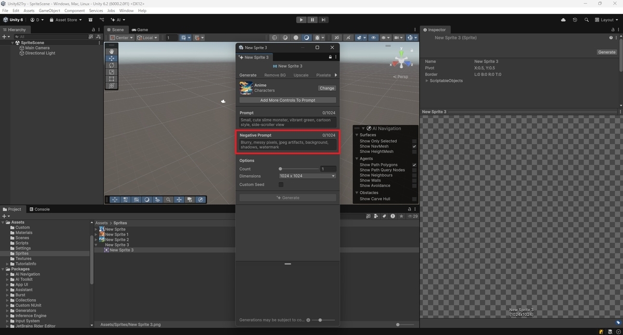Click the Count slider track
Image resolution: width=623 pixels, height=335 pixels.
(x=299, y=169)
